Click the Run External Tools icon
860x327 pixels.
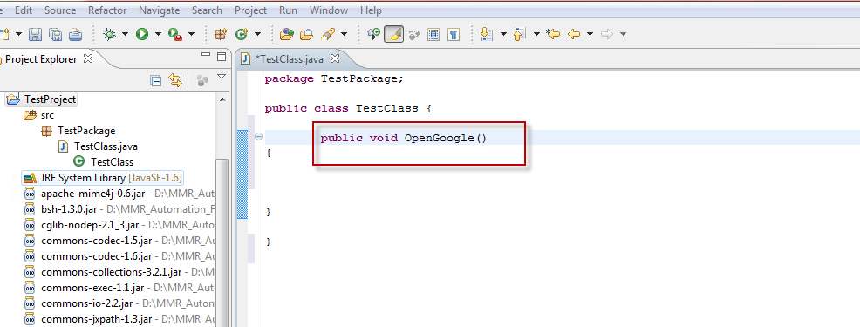pyautogui.click(x=175, y=35)
